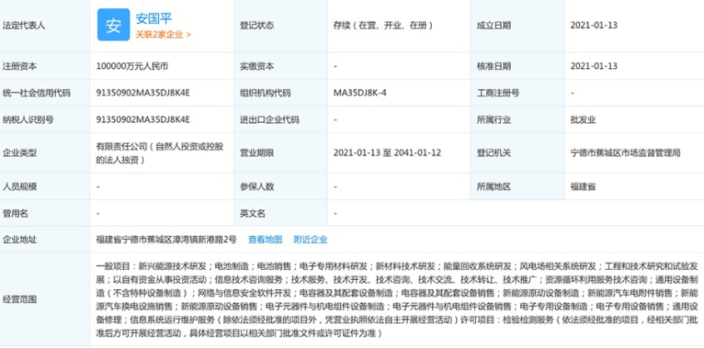Click 附近企业 nearby companies link
The image size is (704, 348).
click(310, 240)
